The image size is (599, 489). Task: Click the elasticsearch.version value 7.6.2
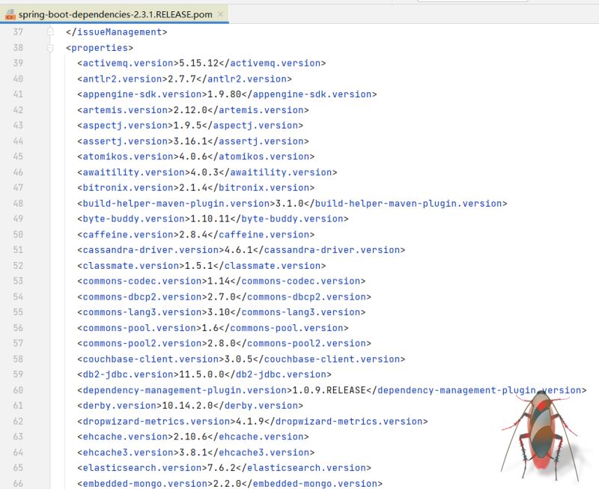coord(221,468)
